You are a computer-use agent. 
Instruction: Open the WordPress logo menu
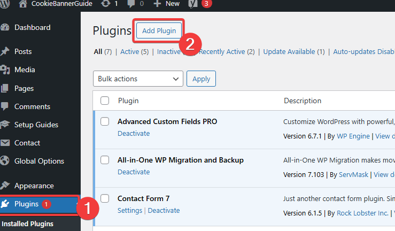[4, 4]
